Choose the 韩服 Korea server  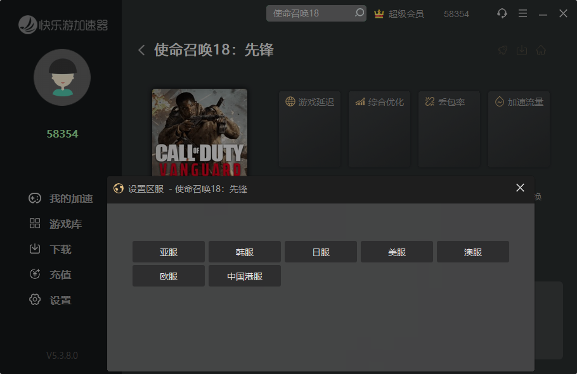(245, 252)
